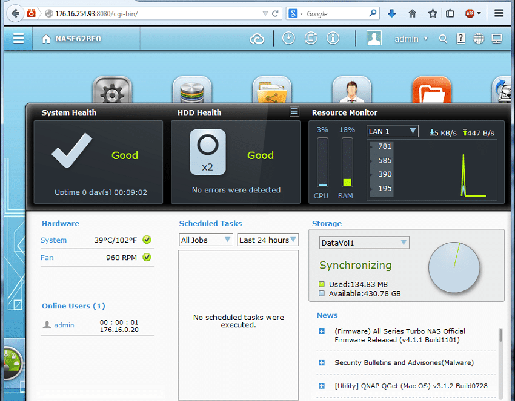Screen dimensions: 515x401
Task: Click the System Health checkmark panel
Action: (x=98, y=162)
